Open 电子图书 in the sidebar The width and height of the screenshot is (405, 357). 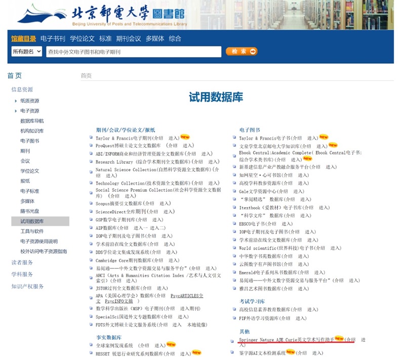(x=30, y=141)
